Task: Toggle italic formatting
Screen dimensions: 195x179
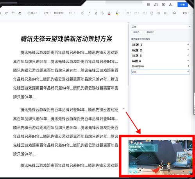Action: pos(89,13)
